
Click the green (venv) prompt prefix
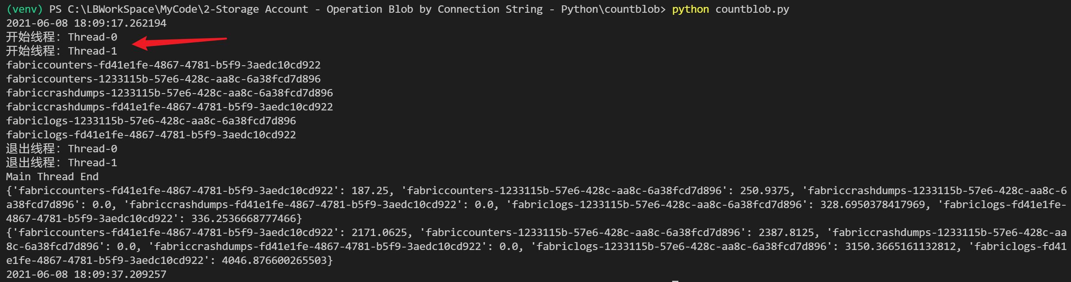(25, 9)
